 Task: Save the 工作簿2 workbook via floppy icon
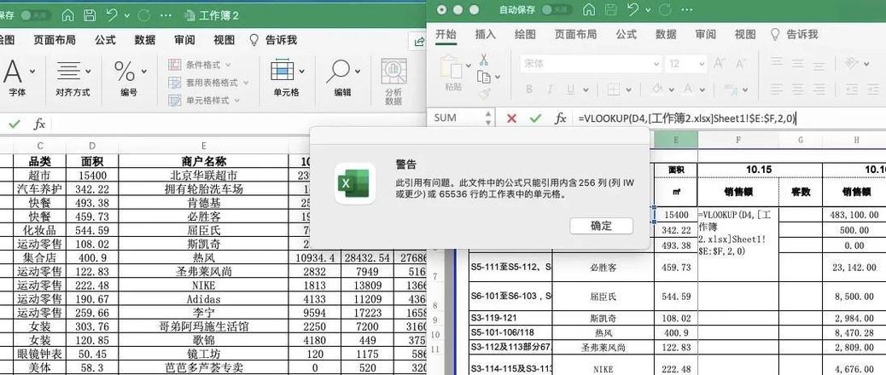[90, 15]
